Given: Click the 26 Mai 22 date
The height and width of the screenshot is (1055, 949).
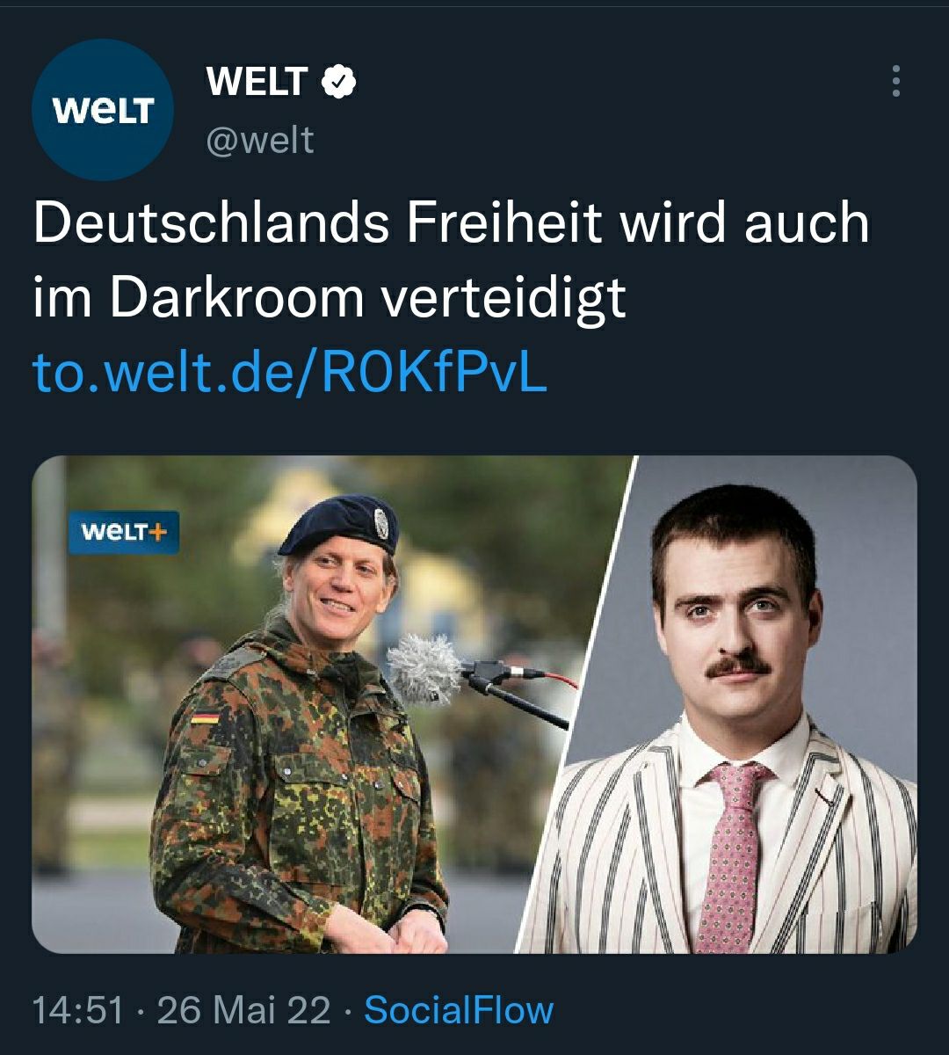Looking at the screenshot, I should 244,1010.
